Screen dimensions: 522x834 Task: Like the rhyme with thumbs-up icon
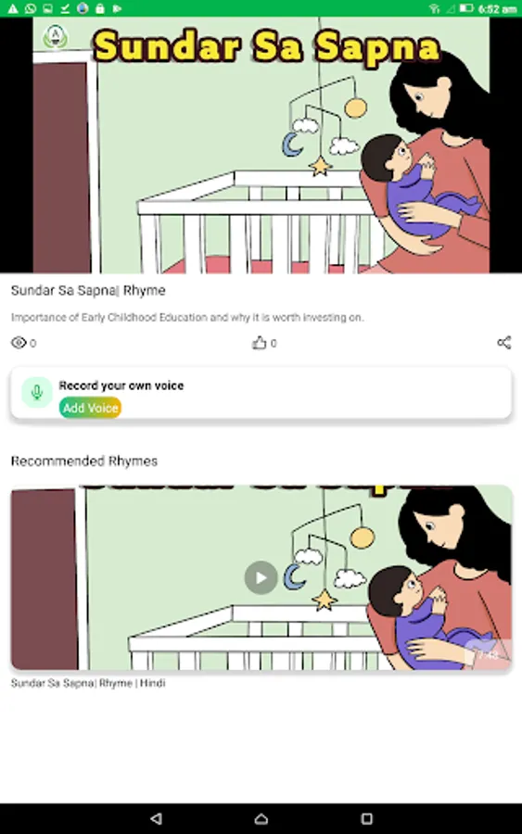coord(259,343)
